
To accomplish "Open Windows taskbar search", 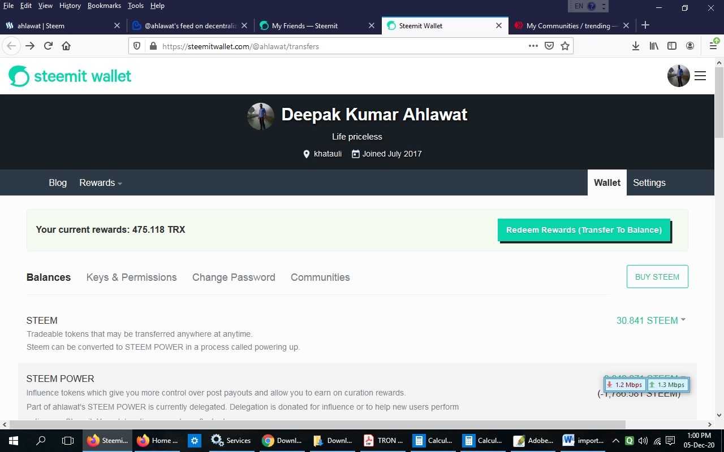I will pyautogui.click(x=41, y=441).
